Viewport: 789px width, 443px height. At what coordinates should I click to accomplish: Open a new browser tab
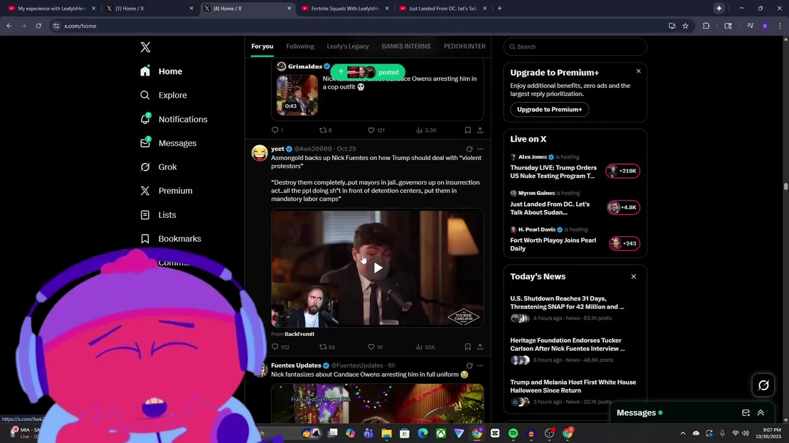[499, 9]
